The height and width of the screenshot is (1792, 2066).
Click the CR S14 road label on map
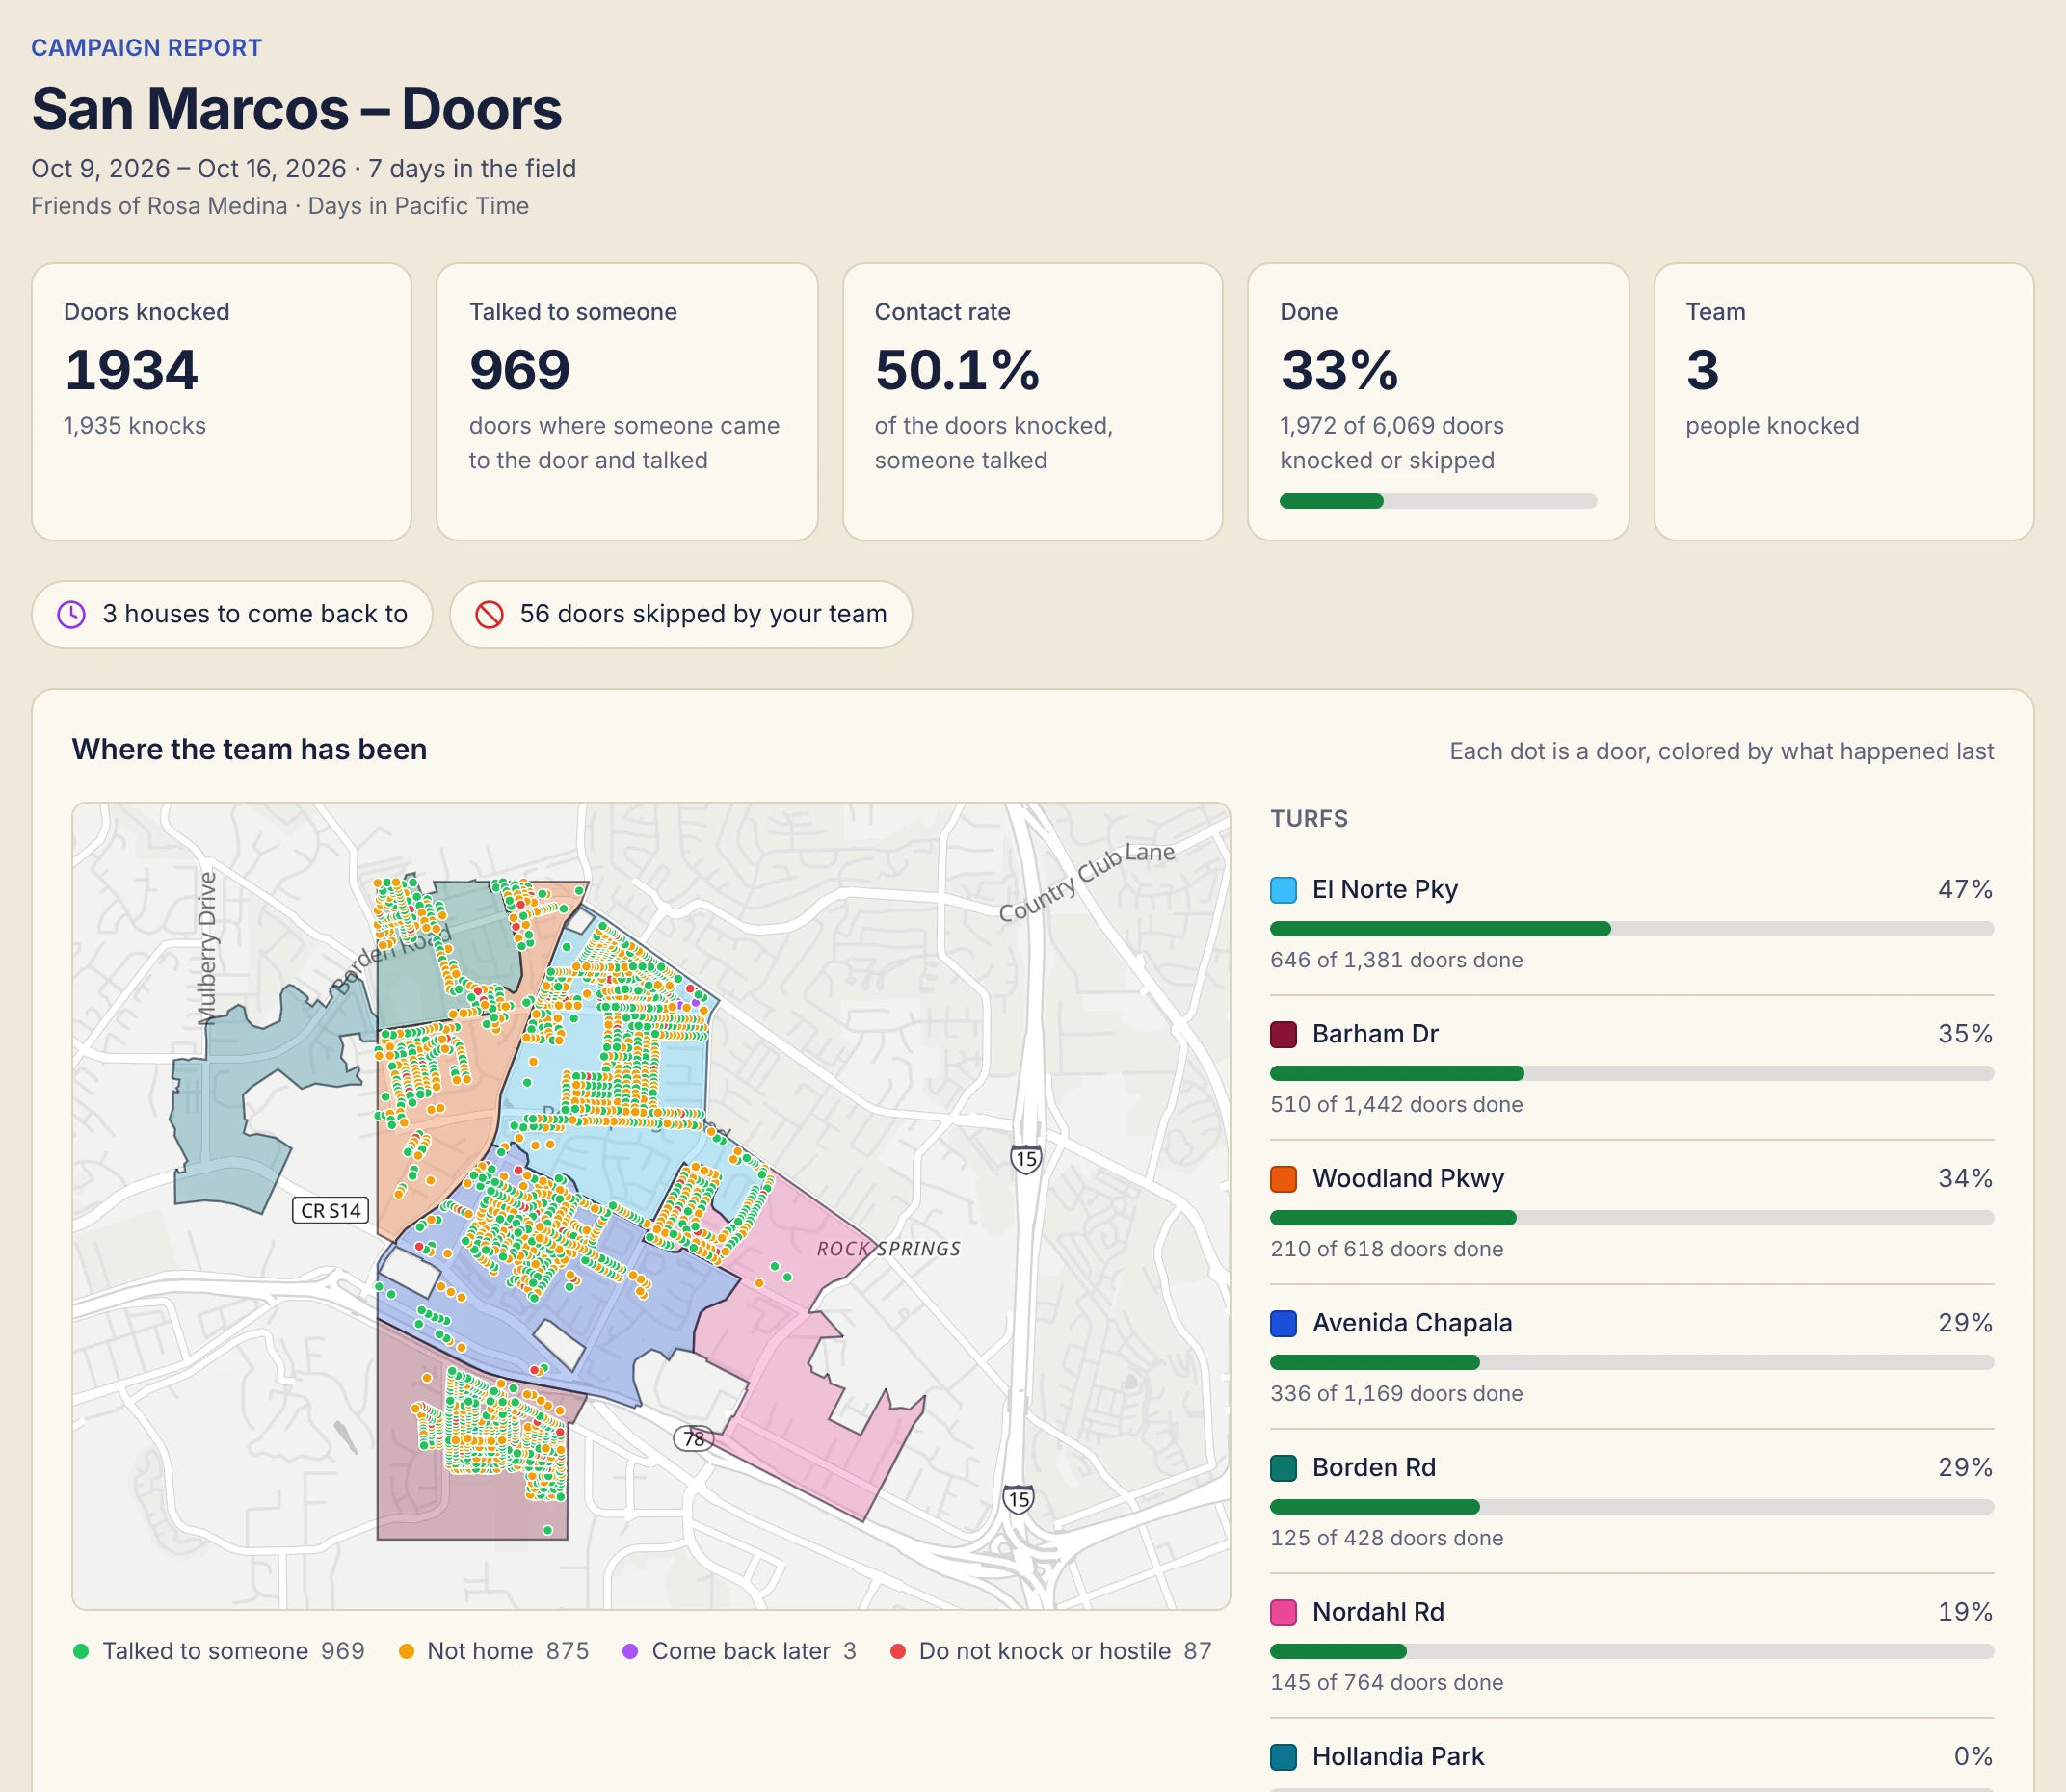coord(331,1210)
